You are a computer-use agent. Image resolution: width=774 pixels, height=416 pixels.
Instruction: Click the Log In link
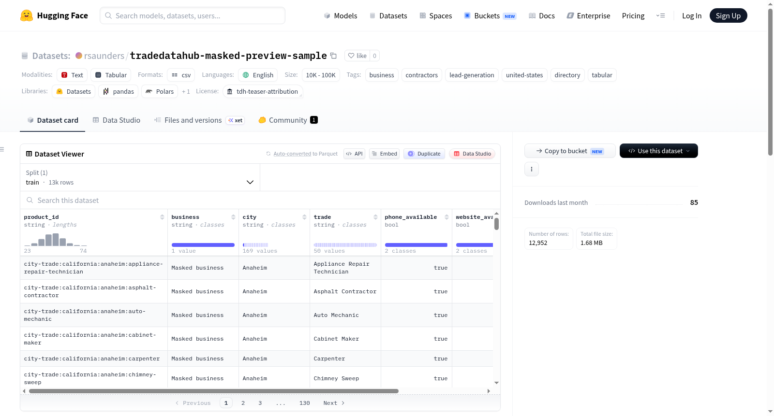pos(692,15)
